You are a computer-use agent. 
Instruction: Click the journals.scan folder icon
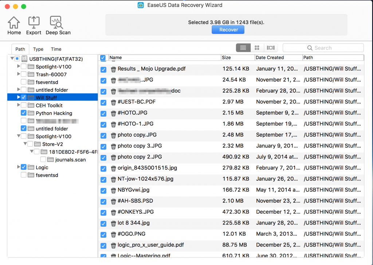coord(50,160)
